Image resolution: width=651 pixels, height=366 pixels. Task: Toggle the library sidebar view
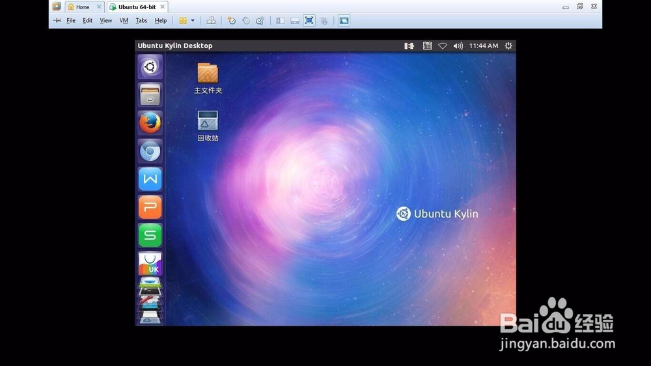281,20
